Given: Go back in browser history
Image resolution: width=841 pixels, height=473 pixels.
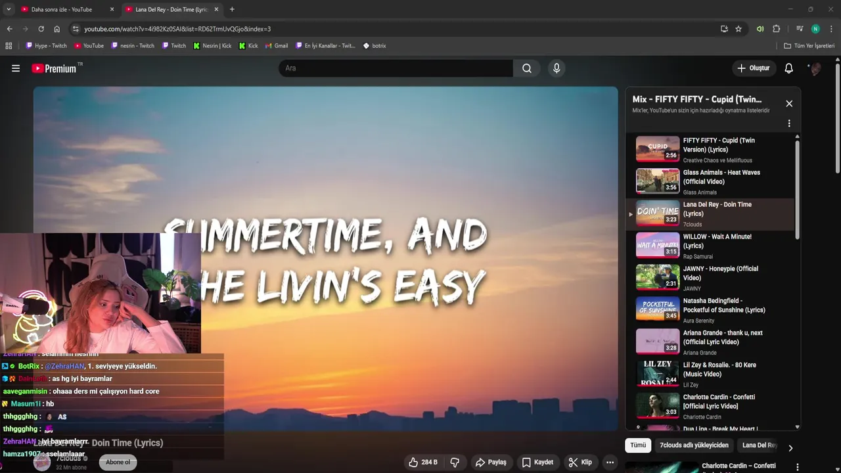Looking at the screenshot, I should tap(9, 29).
